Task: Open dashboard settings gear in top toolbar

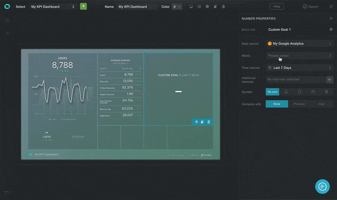Action: (207, 6)
